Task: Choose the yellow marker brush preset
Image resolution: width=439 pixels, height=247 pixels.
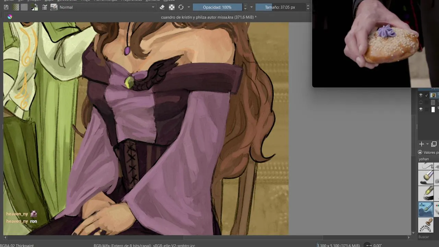Action: pos(426,193)
